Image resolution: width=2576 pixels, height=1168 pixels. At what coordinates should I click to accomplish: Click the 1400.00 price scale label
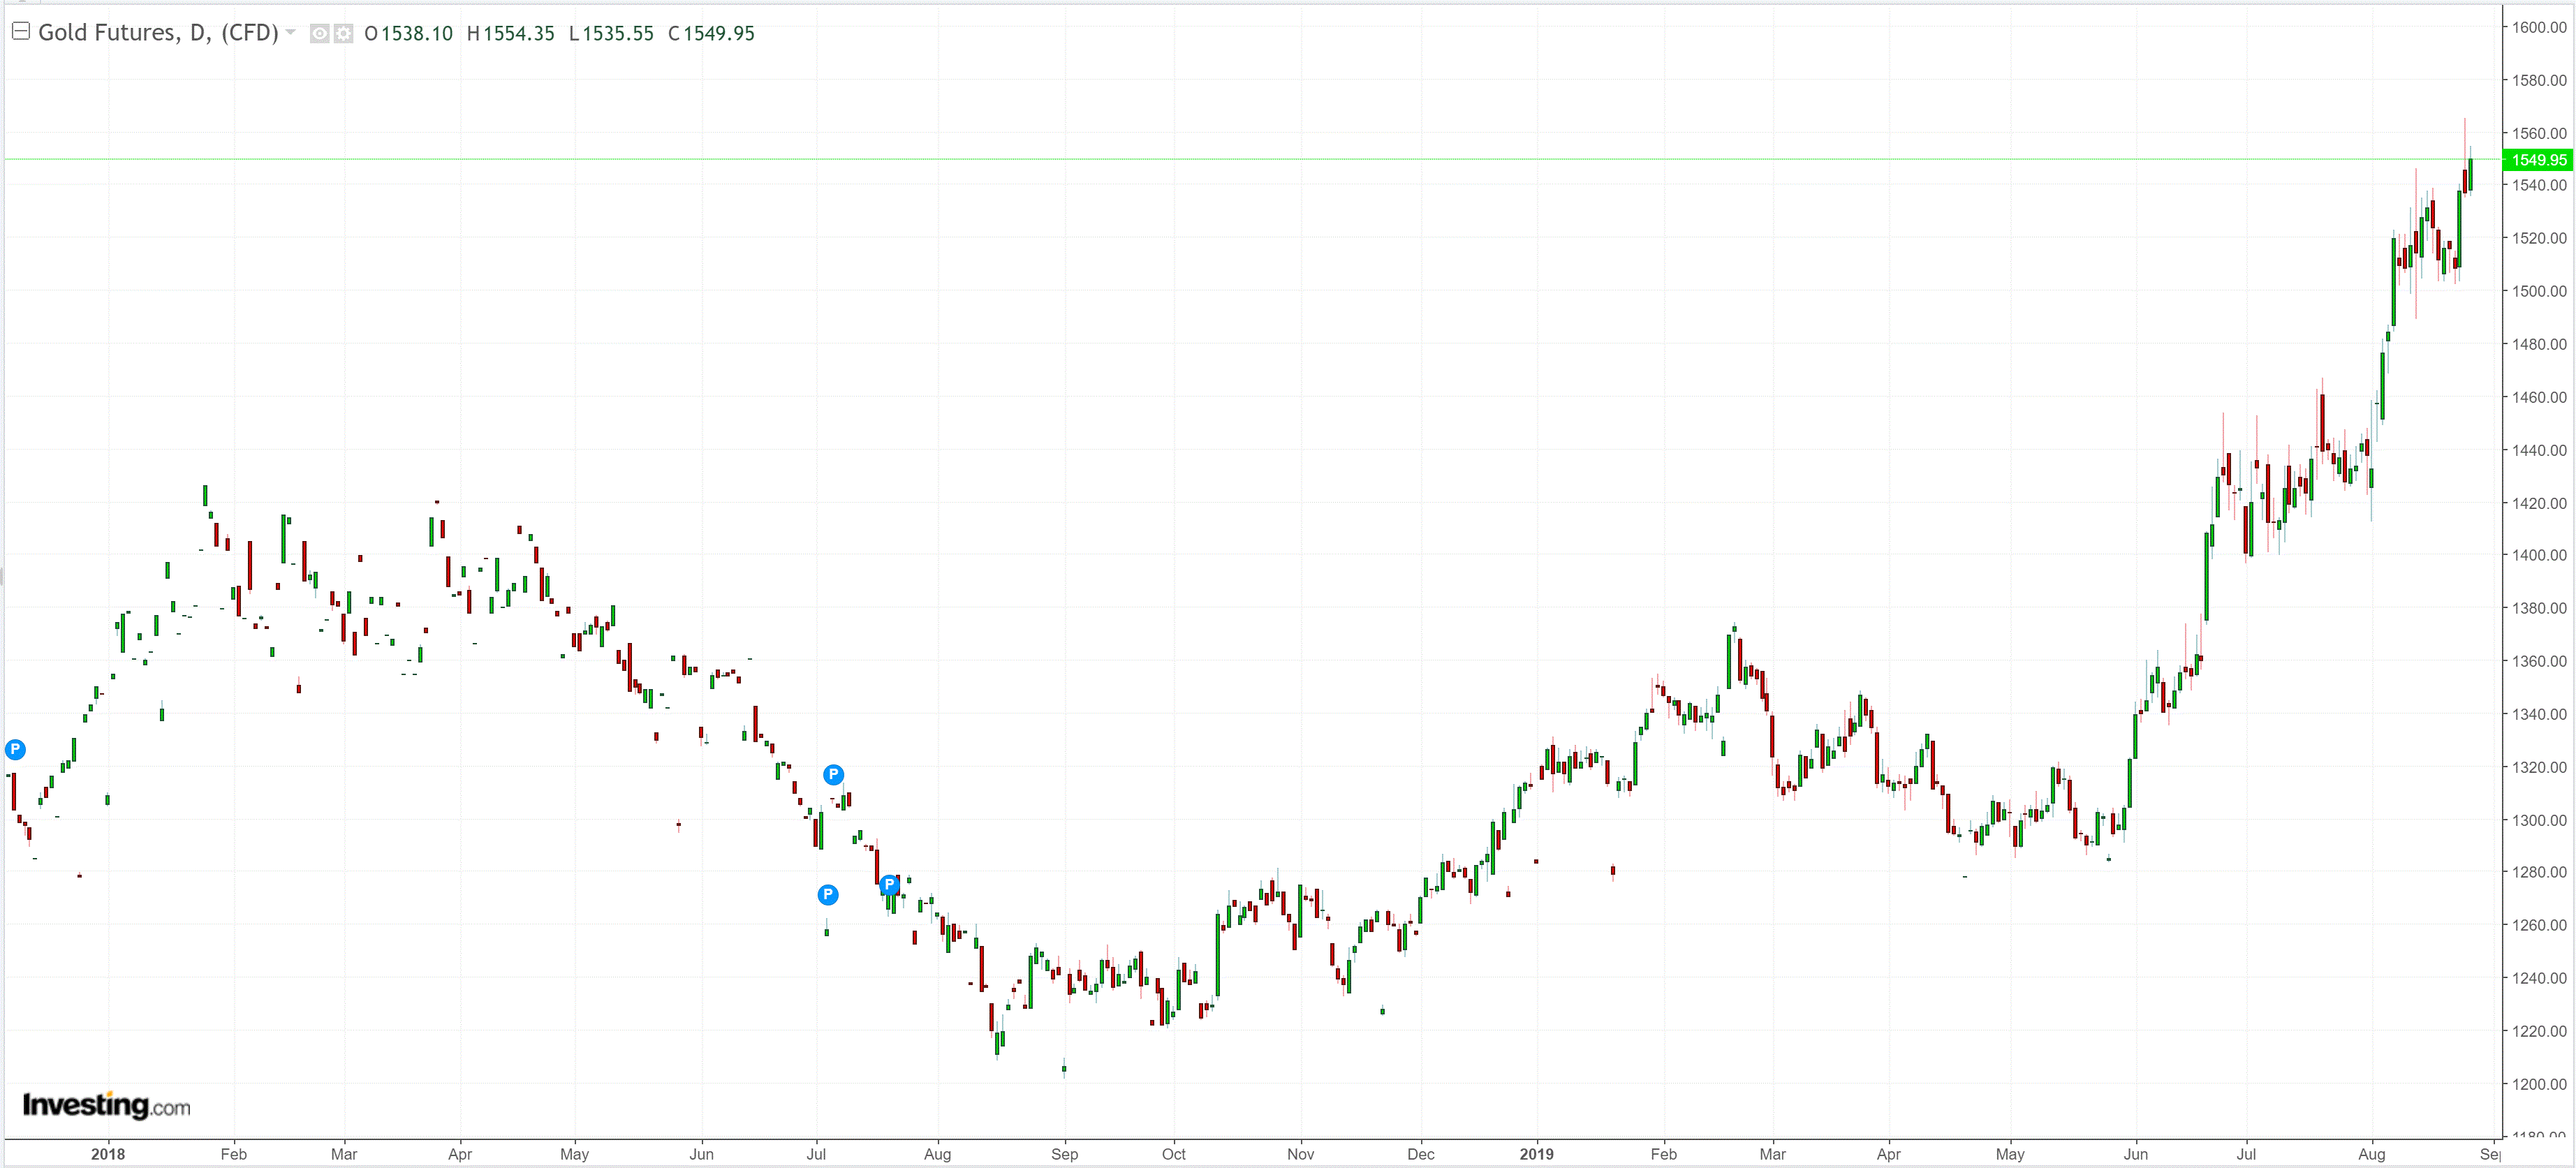2539,555
